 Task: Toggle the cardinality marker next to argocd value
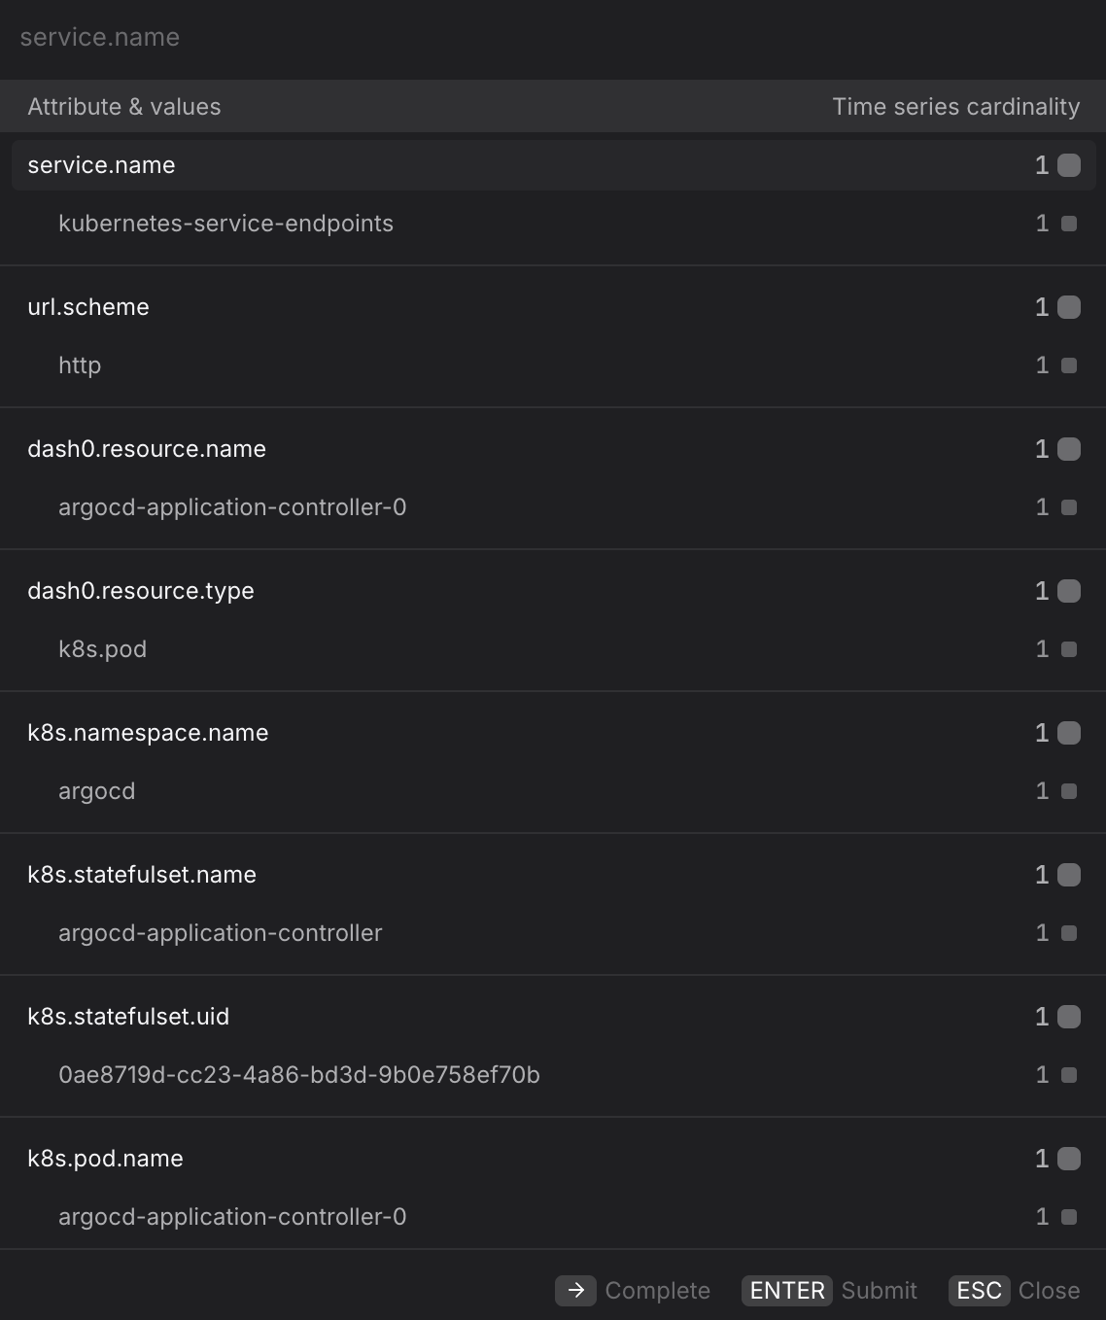1067,791
